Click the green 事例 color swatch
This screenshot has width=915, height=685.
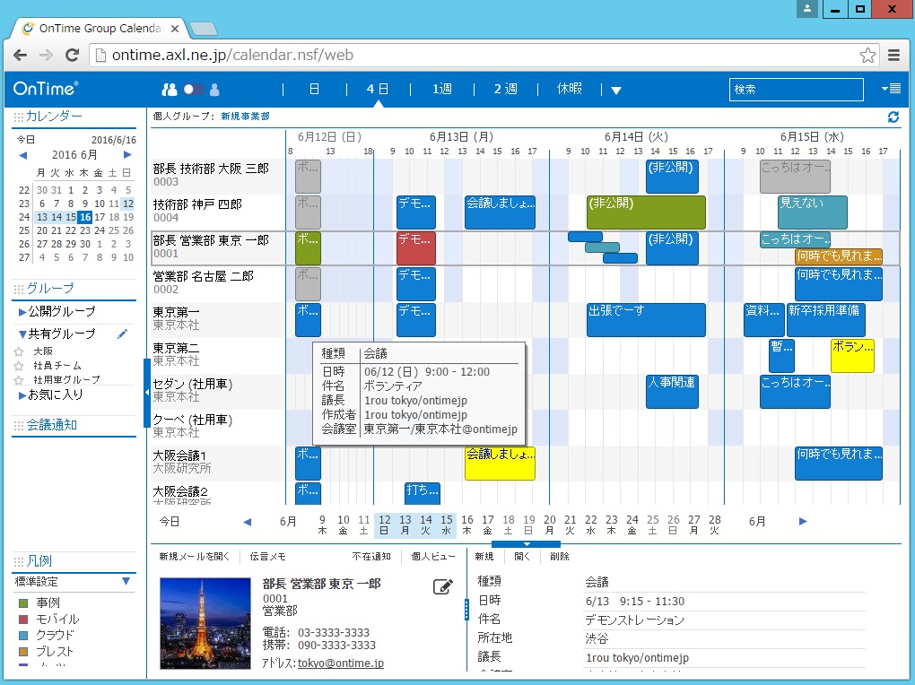point(23,603)
